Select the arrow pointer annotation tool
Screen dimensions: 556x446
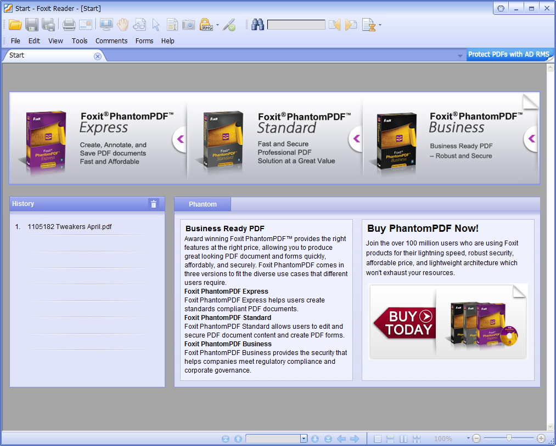click(156, 25)
